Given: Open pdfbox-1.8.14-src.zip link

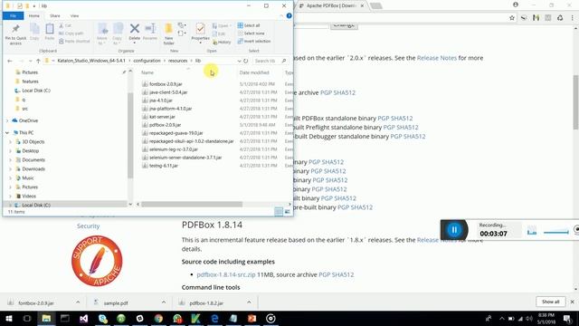Looking at the screenshot, I should [226, 274].
